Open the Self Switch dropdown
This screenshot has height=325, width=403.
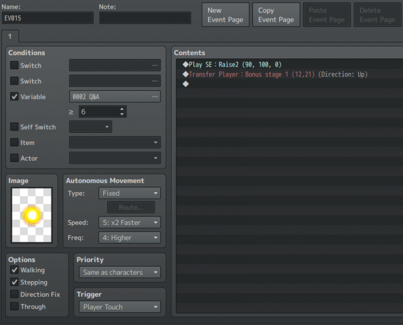pyautogui.click(x=91, y=127)
